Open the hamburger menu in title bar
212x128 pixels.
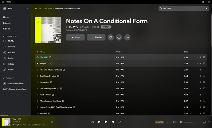(3, 2)
